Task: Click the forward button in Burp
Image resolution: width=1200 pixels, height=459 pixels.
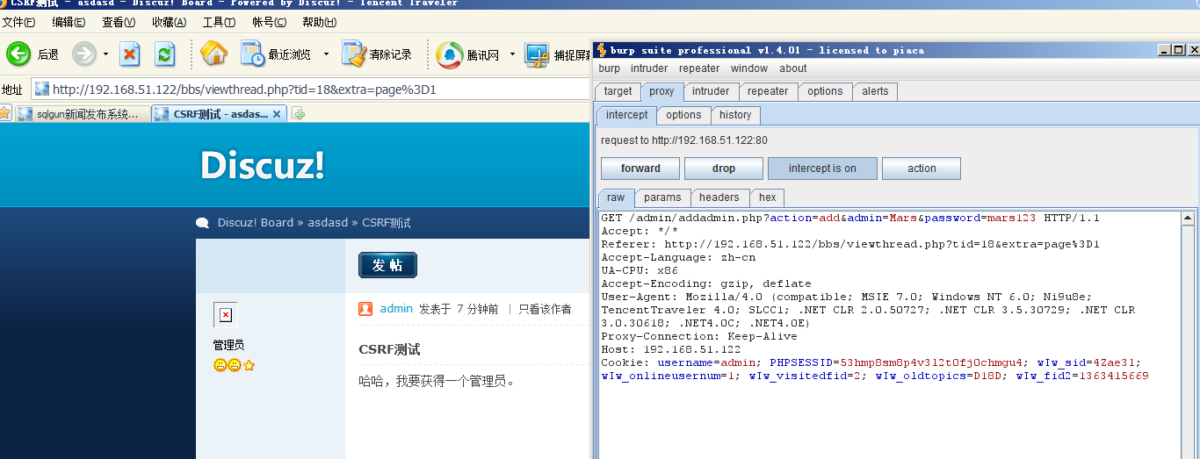Action: coord(640,169)
